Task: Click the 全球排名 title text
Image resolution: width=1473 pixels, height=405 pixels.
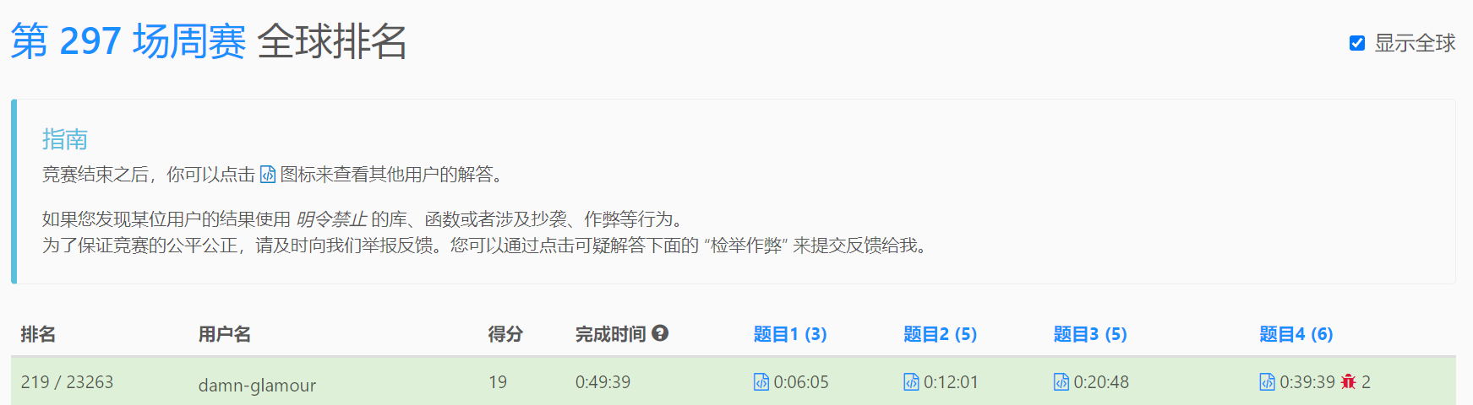Action: click(x=332, y=41)
